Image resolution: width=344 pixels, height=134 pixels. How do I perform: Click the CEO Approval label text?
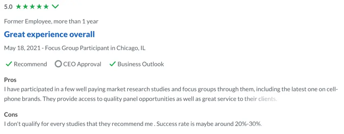[82, 64]
